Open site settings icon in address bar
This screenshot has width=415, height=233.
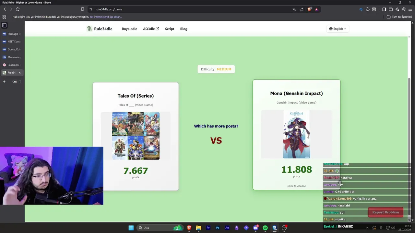pyautogui.click(x=91, y=9)
